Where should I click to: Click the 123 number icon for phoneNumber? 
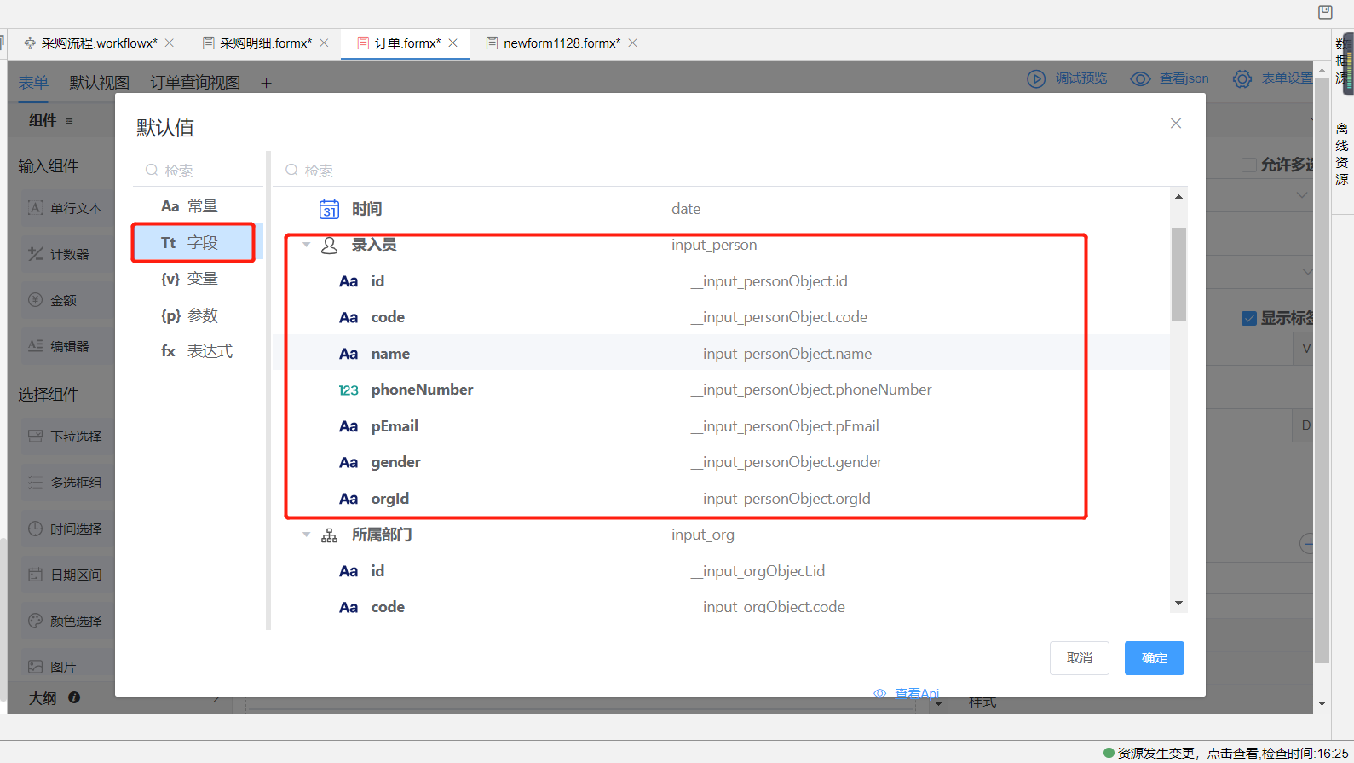(x=349, y=390)
